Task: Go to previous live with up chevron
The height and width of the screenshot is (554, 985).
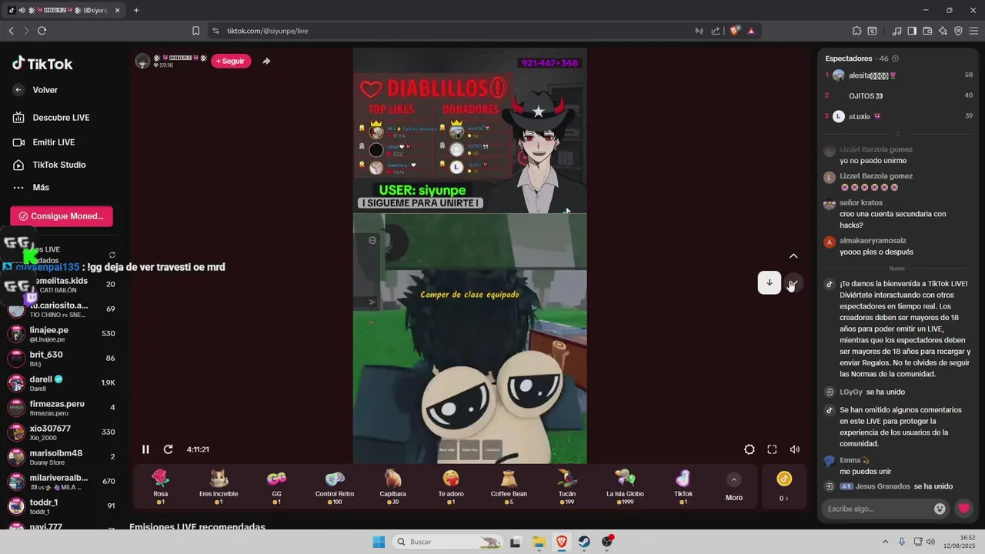Action: click(x=793, y=256)
